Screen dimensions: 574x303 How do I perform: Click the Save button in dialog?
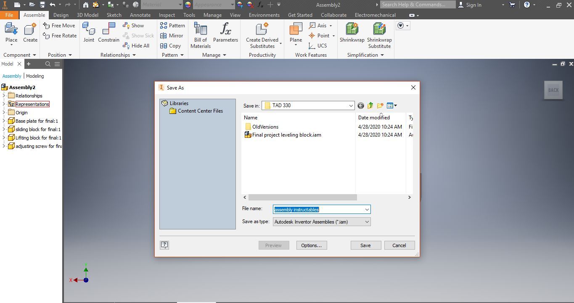click(365, 245)
